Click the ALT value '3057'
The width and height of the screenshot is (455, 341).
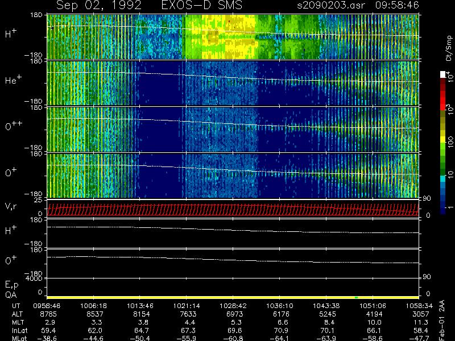[421, 314]
